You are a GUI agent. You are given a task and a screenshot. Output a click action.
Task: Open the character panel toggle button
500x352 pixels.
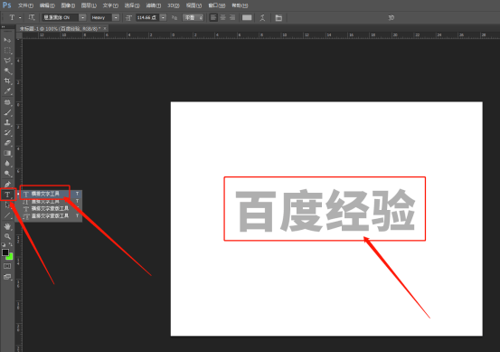278,17
